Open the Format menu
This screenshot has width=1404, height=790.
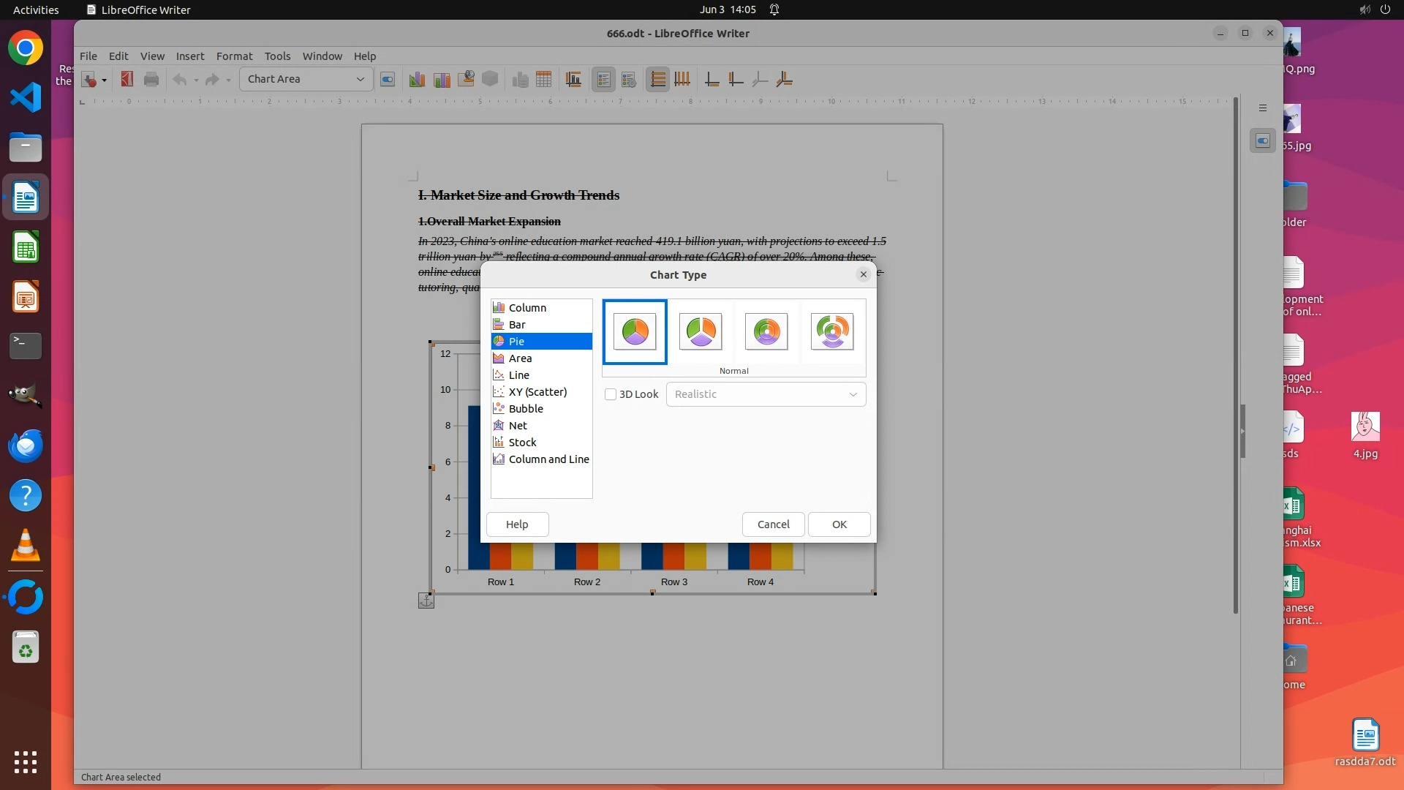(234, 56)
